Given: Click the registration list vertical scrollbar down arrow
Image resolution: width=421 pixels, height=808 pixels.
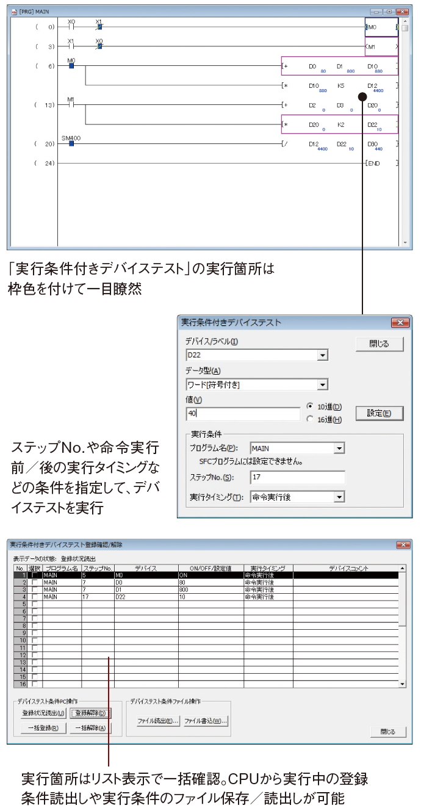Looking at the screenshot, I should pyautogui.click(x=402, y=684).
